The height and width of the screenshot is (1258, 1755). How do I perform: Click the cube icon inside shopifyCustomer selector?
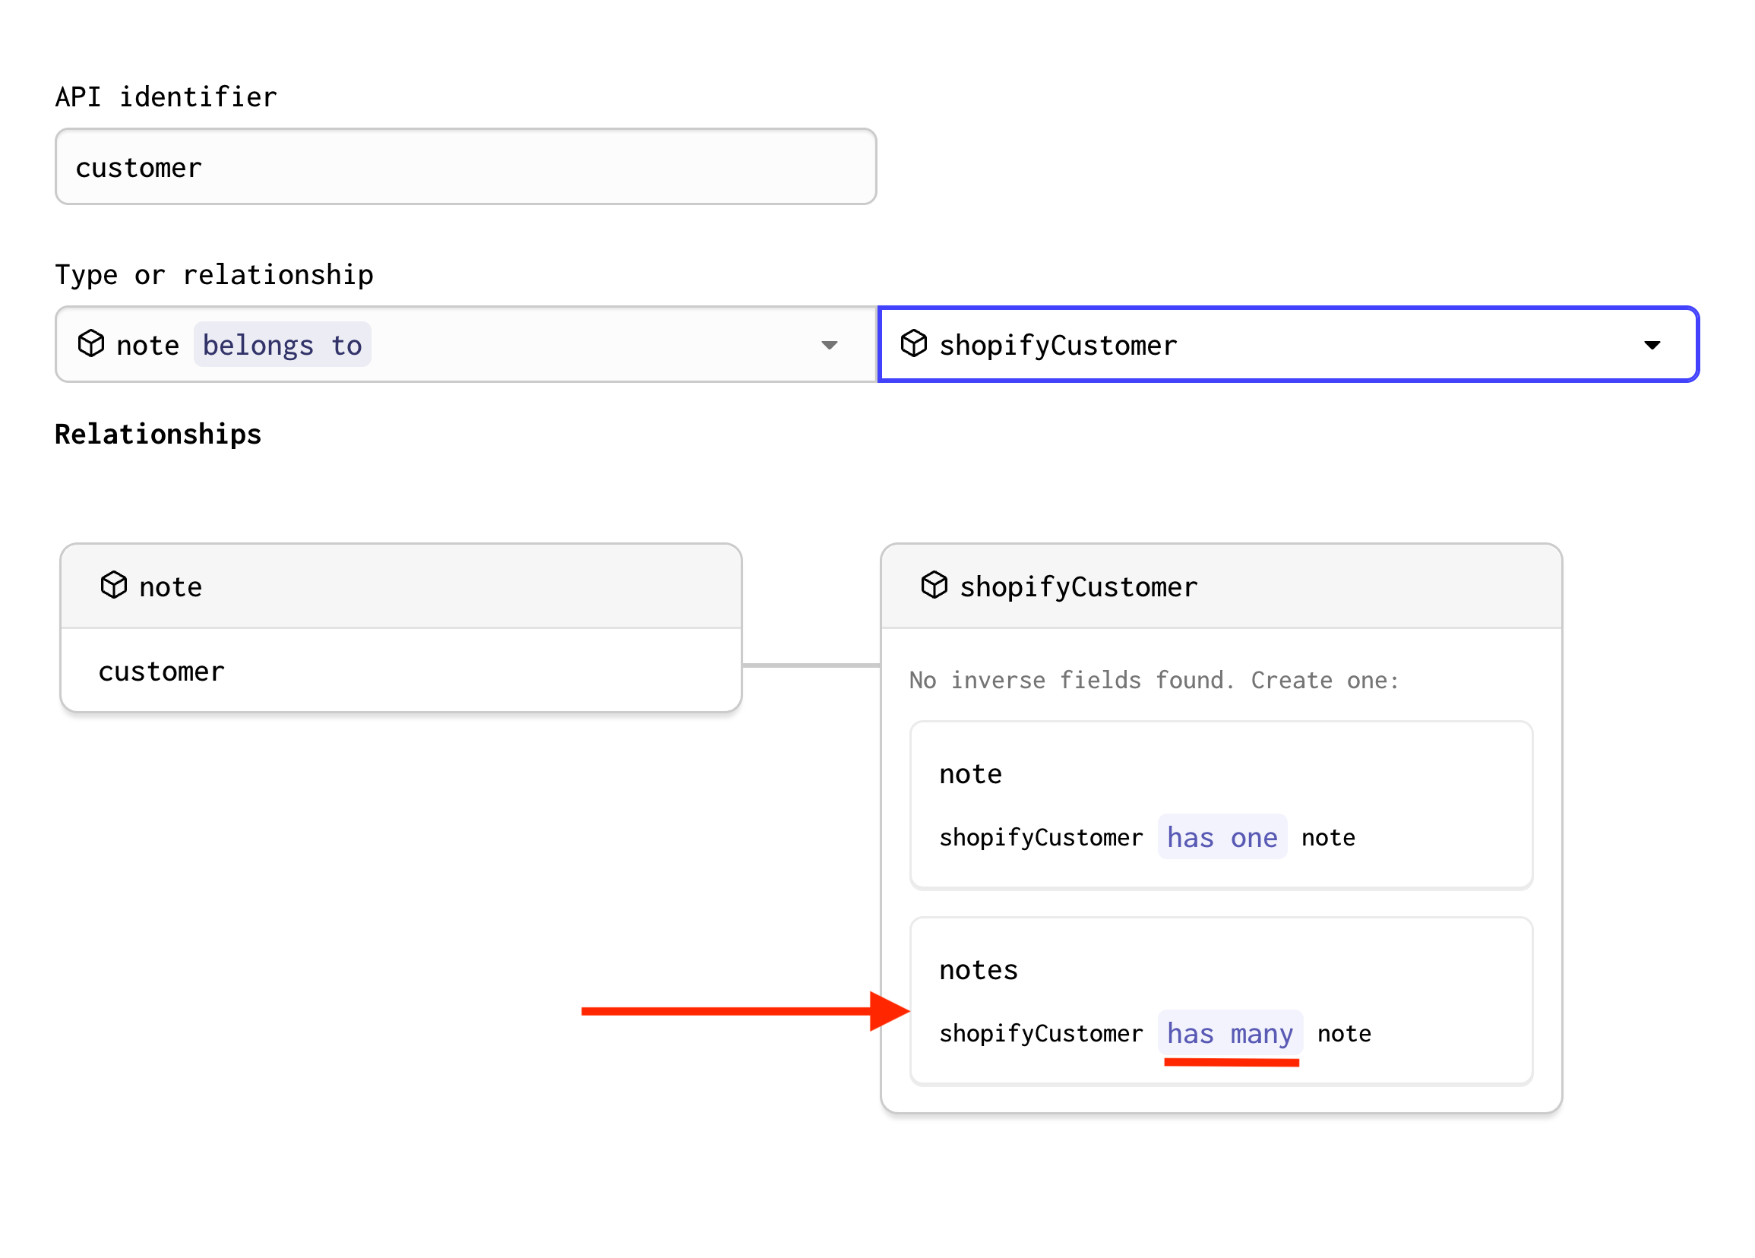point(915,344)
